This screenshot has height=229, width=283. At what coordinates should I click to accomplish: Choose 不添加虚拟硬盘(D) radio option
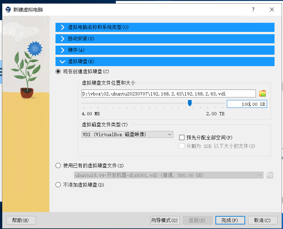click(x=58, y=185)
